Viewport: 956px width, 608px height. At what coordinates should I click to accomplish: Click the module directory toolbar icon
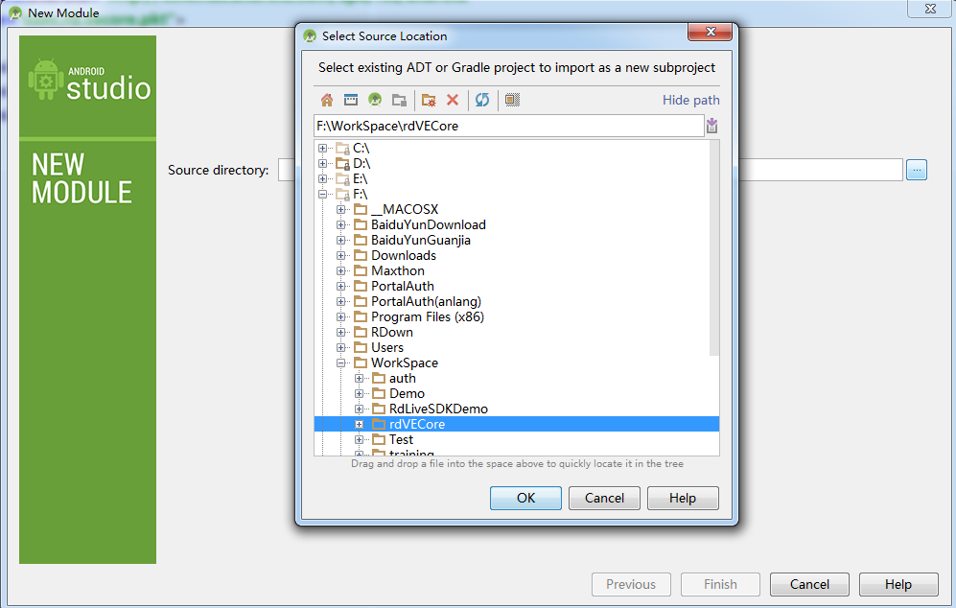pos(399,100)
